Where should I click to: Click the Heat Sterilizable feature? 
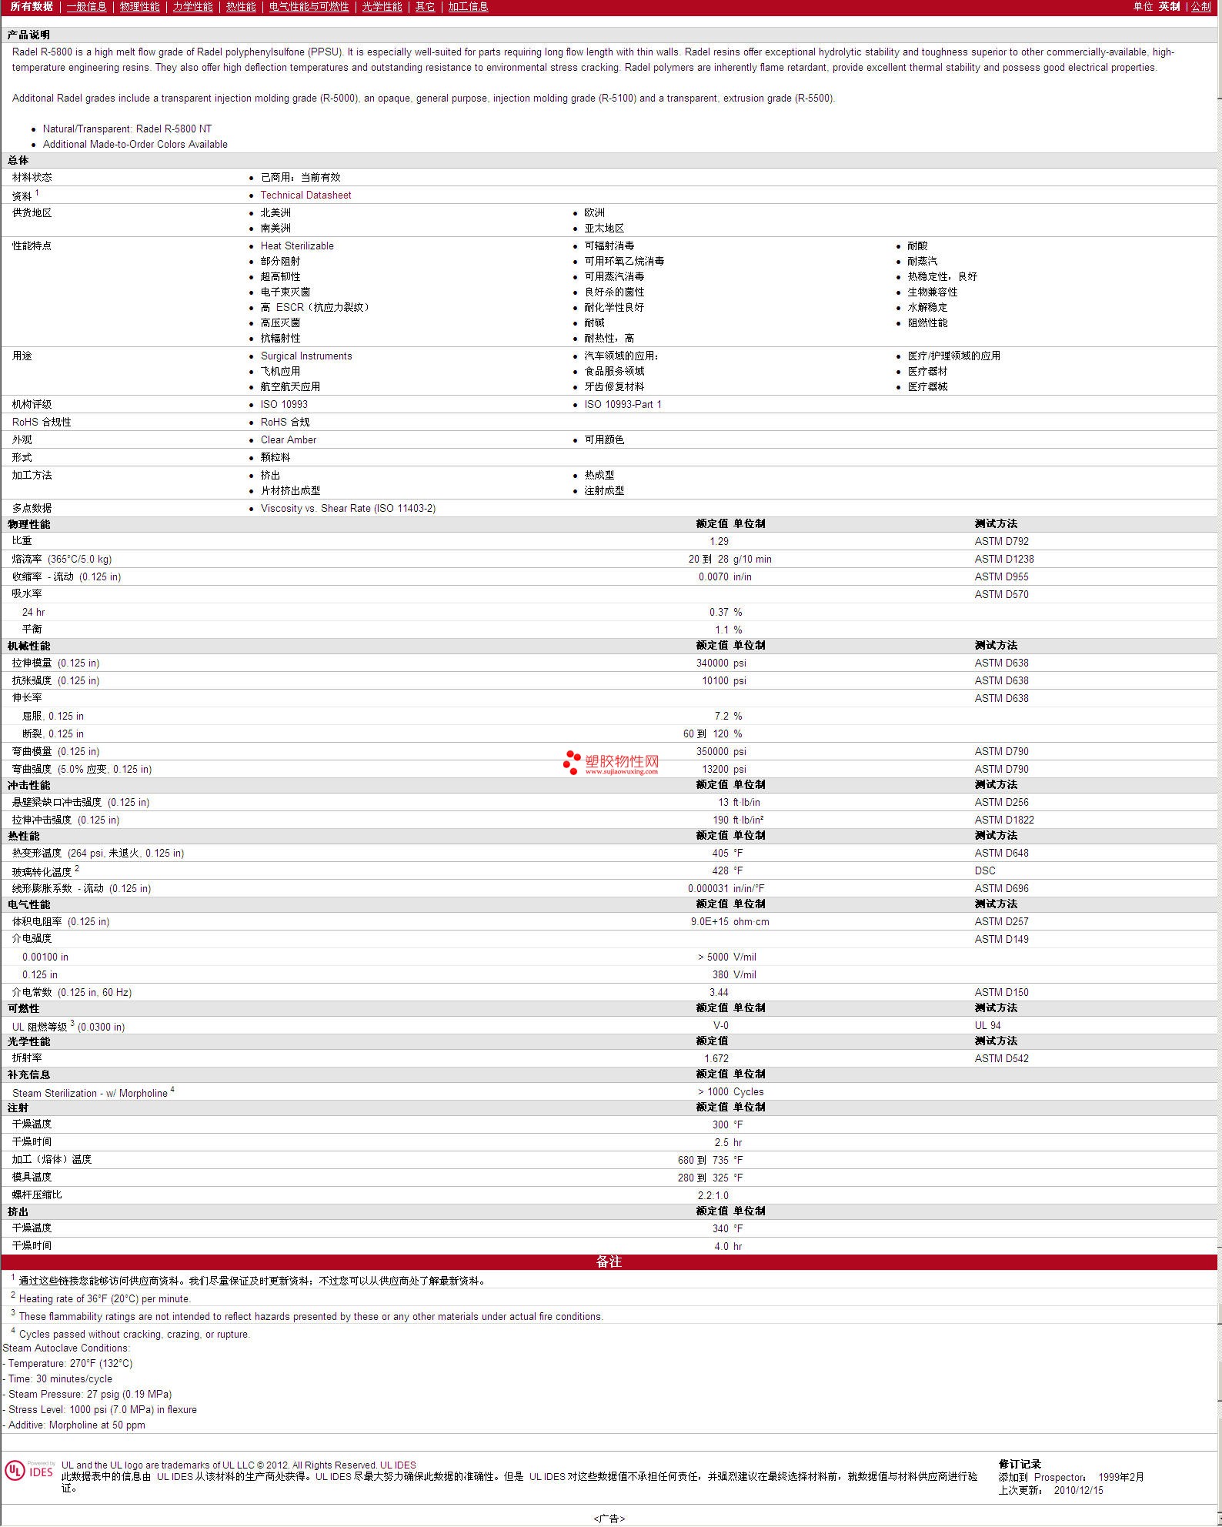coord(297,246)
